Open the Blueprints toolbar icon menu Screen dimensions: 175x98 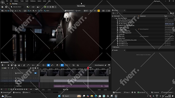(x=33, y=7)
